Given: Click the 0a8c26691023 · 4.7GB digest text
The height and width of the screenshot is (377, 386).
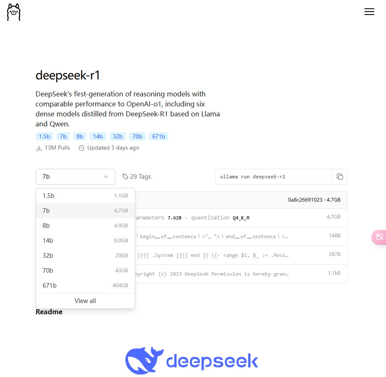Looking at the screenshot, I should point(314,200).
